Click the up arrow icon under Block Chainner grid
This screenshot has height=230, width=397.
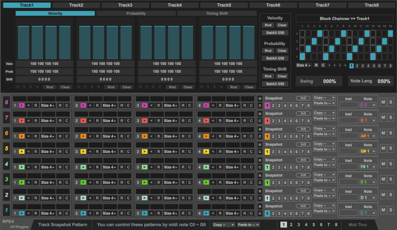(x=334, y=66)
